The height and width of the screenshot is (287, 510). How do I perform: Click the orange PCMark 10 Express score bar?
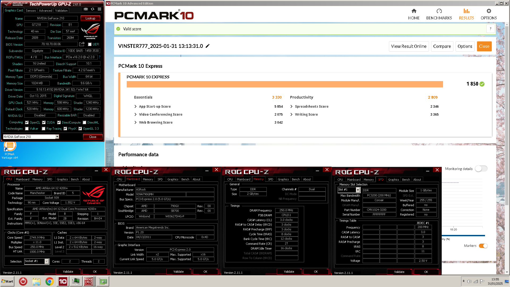285,84
